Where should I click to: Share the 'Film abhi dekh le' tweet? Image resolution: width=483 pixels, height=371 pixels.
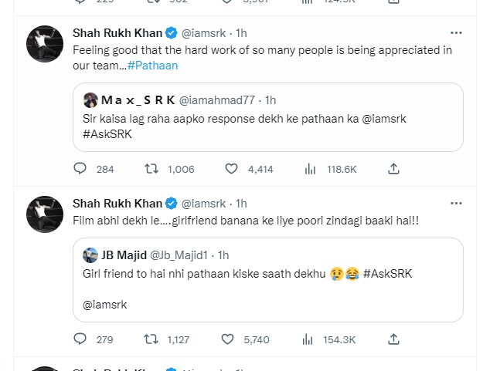(x=393, y=339)
